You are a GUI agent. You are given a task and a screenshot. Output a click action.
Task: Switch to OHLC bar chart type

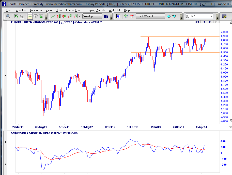pyautogui.click(x=59, y=16)
